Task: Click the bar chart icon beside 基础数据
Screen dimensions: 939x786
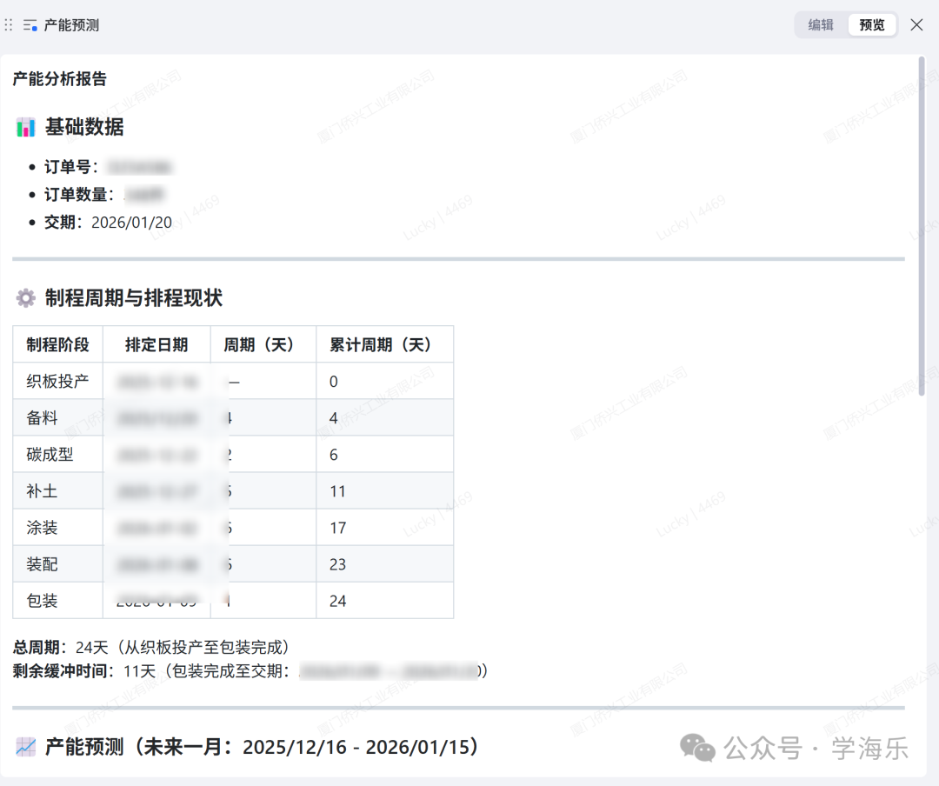Action: pos(26,127)
